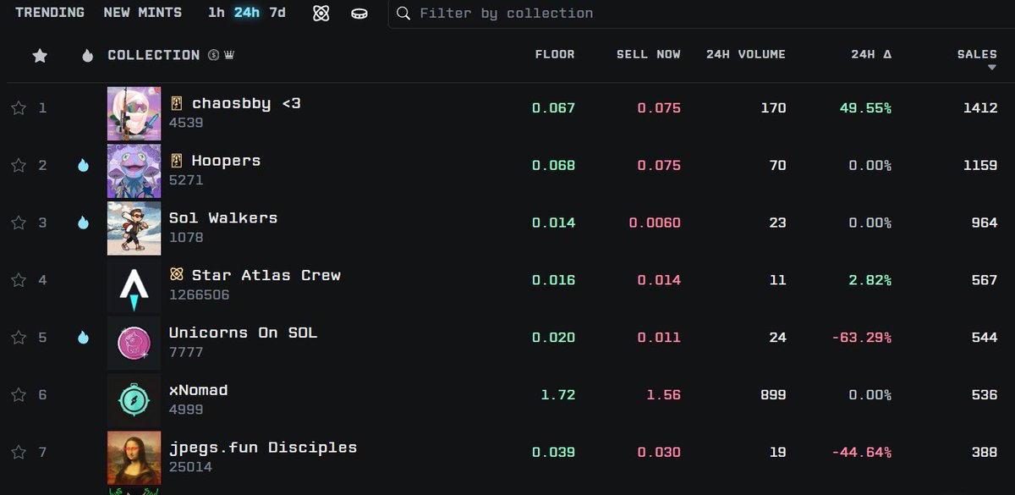The width and height of the screenshot is (1015, 495).
Task: Click the chaosbby floor price 0.067
Action: click(553, 108)
